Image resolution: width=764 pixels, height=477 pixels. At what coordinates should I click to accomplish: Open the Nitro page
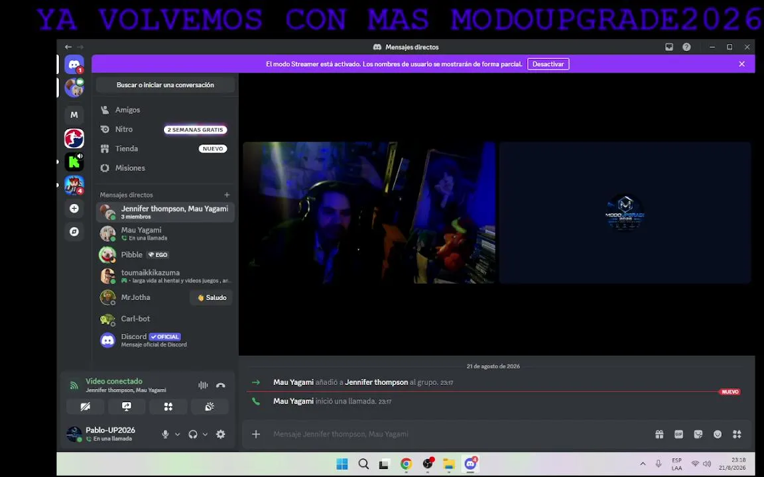click(165, 129)
